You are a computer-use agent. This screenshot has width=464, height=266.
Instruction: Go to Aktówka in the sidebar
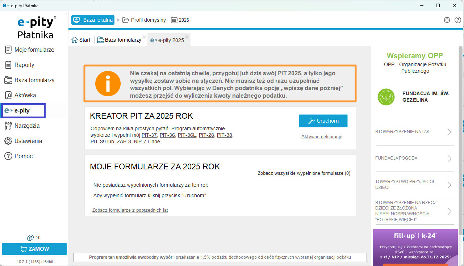[x=25, y=95]
